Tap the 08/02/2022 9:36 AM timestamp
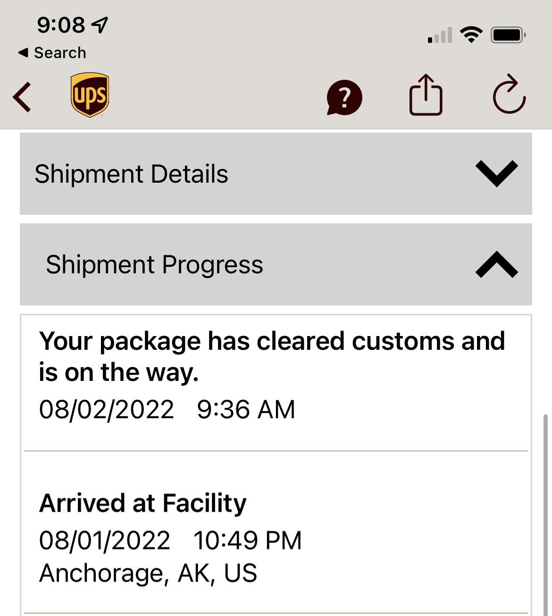 click(x=167, y=409)
